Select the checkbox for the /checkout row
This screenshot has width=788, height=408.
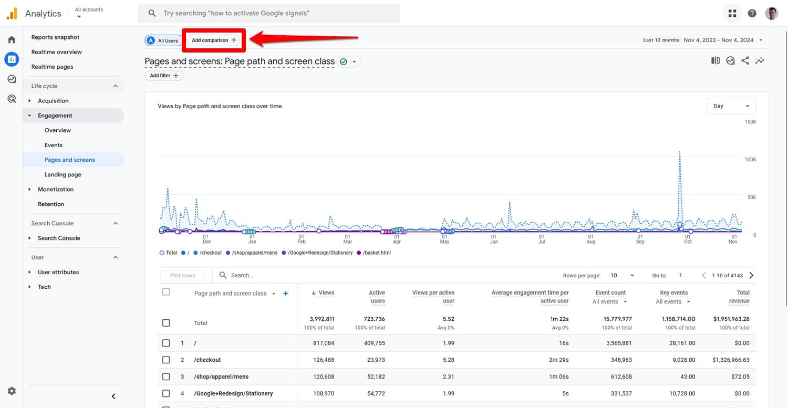click(166, 360)
